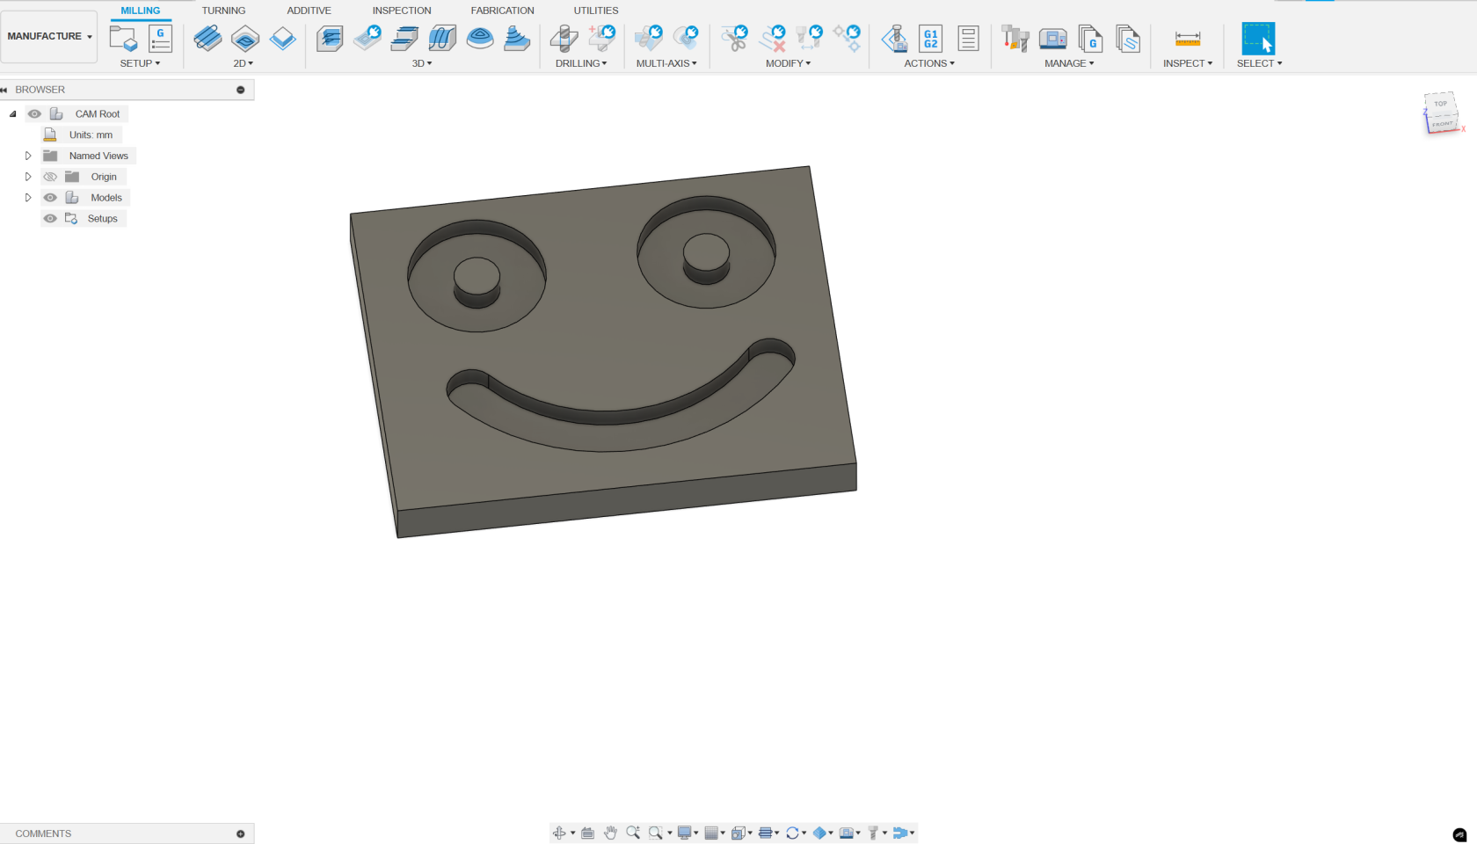Open the 2D dropdown menu

pos(244,63)
